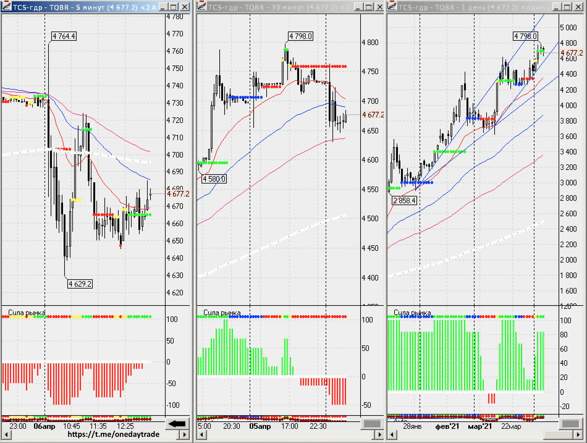Click 'Сила рынка' indicator label in 5-minute chart
The image size is (587, 443).
pyautogui.click(x=27, y=313)
